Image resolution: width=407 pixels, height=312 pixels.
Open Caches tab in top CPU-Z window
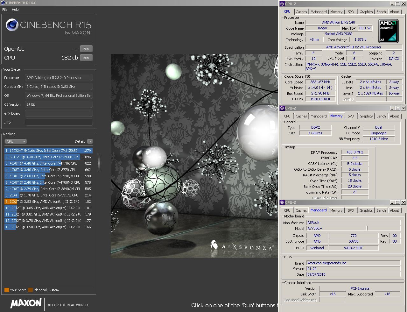coord(301,12)
